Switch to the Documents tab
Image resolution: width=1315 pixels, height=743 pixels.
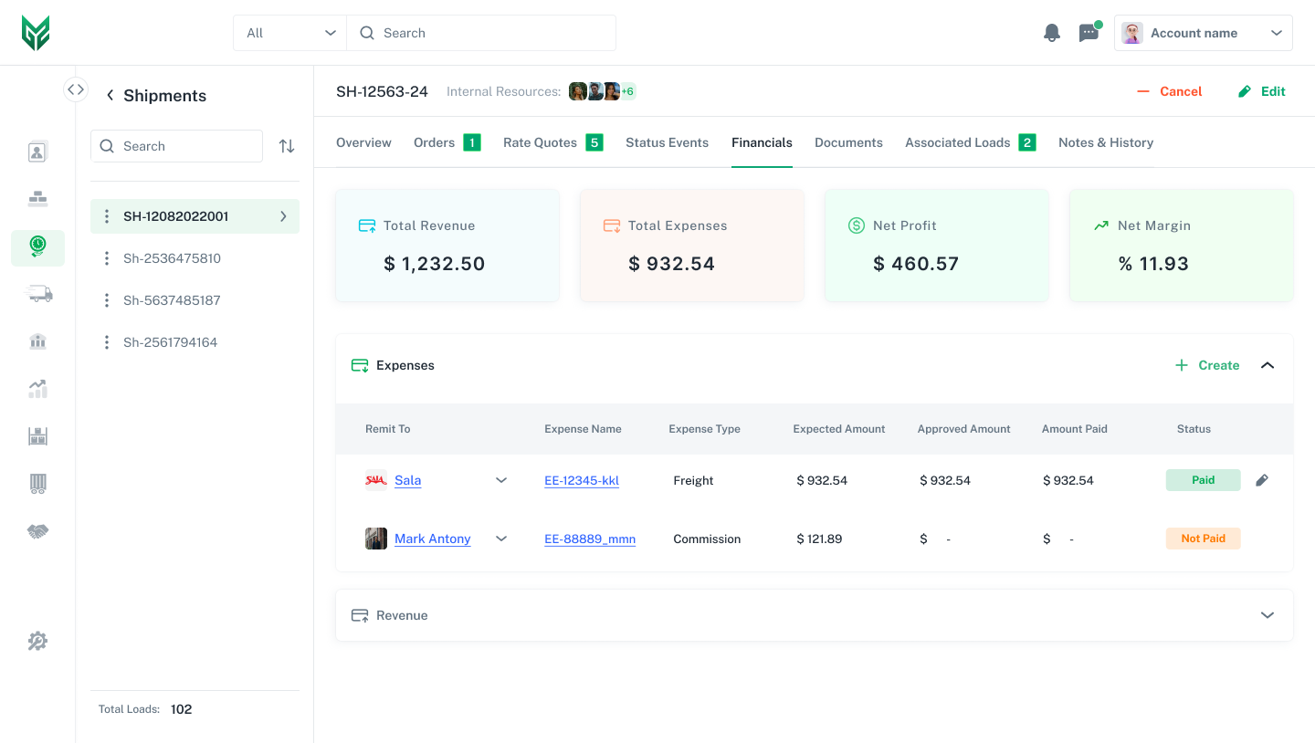(848, 142)
